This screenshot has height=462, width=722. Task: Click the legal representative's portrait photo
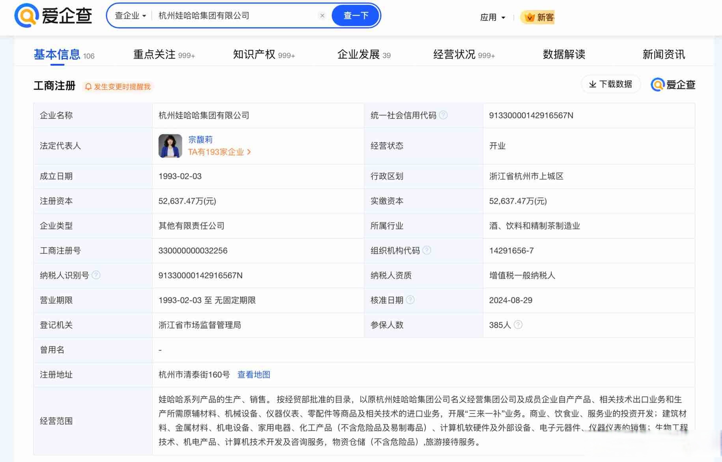click(x=170, y=146)
